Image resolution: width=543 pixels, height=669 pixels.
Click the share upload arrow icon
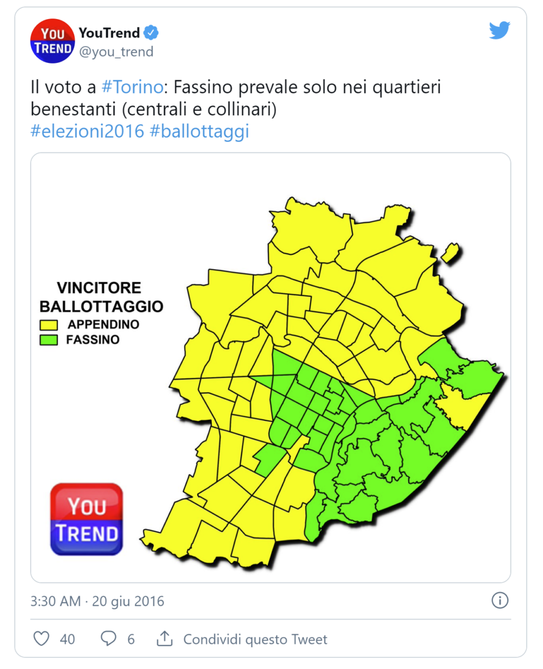pos(164,638)
